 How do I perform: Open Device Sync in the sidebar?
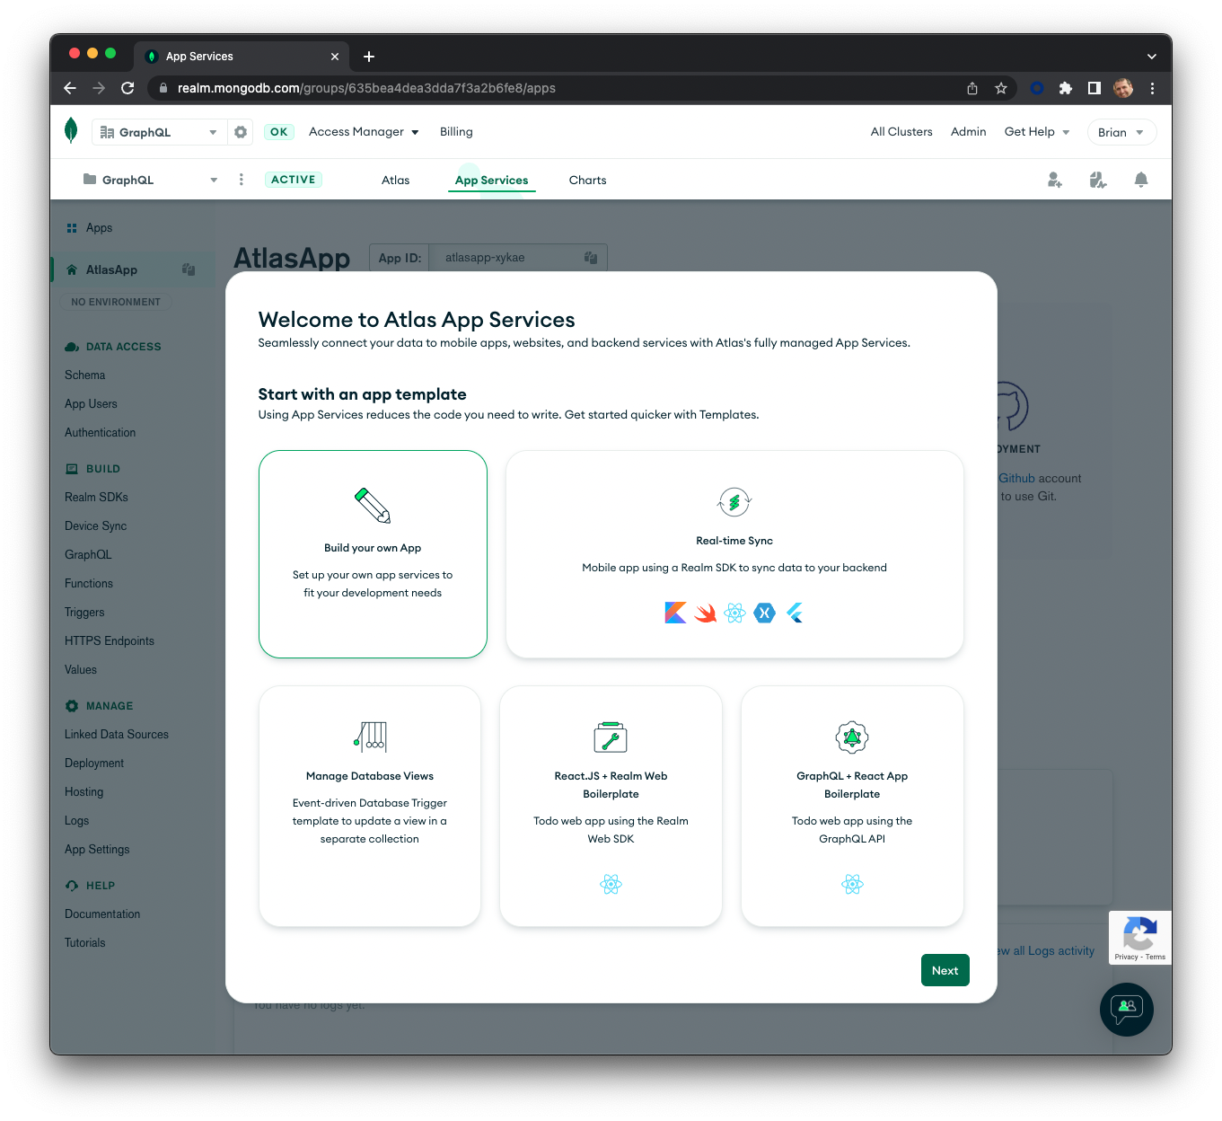(96, 526)
